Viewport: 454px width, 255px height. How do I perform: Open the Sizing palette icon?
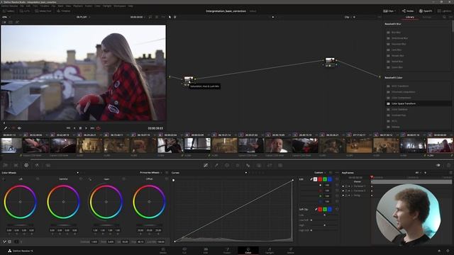click(270, 165)
